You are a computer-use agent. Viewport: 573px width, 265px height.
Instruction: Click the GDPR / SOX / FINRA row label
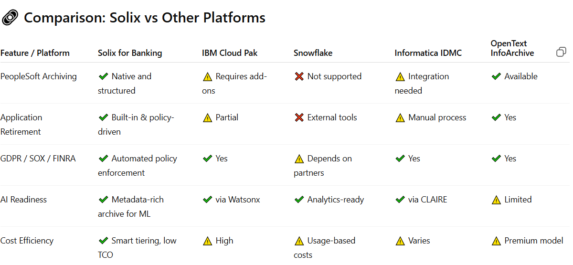(x=38, y=159)
